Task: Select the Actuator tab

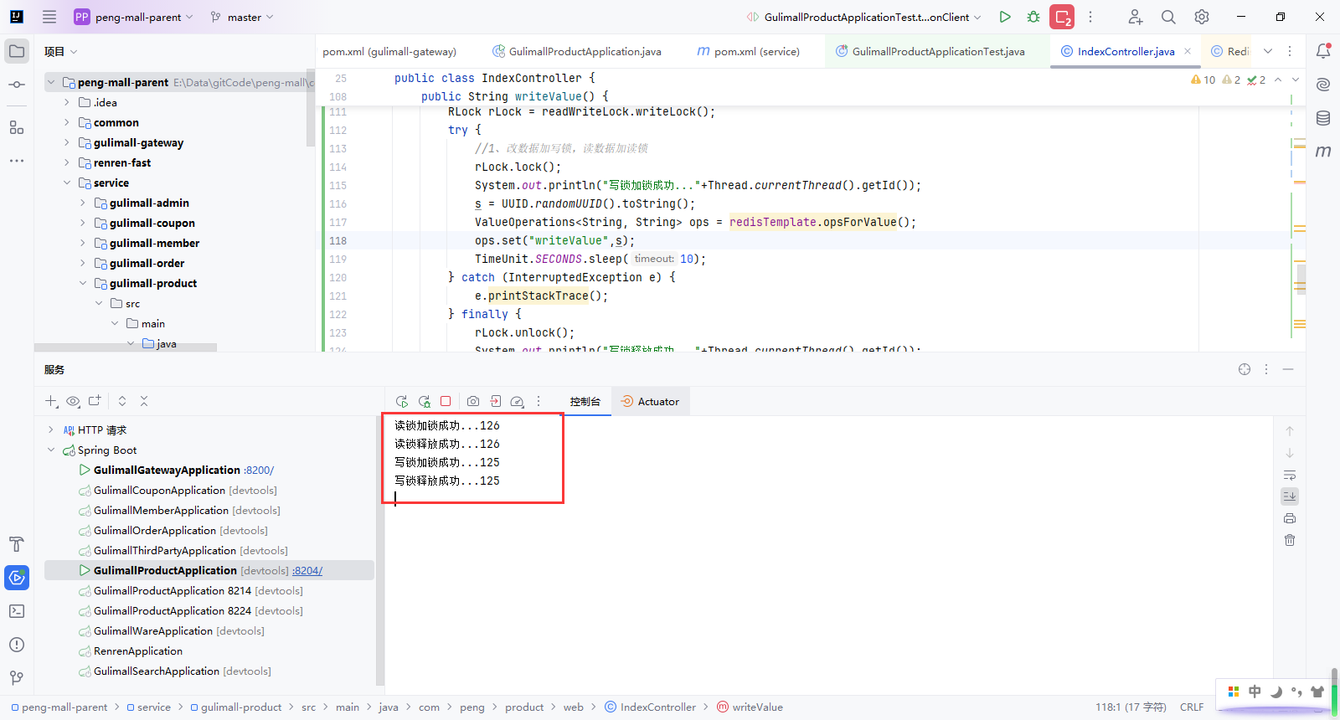Action: [x=650, y=402]
